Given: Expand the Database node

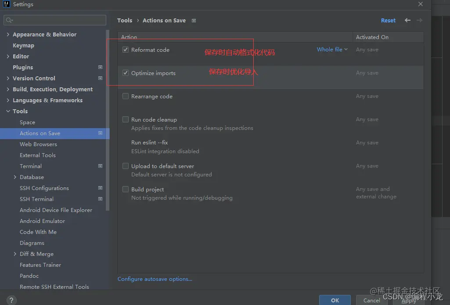Looking at the screenshot, I should pos(15,177).
